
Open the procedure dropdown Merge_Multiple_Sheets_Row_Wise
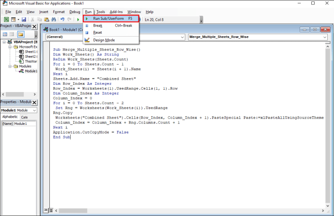(x=258, y=37)
